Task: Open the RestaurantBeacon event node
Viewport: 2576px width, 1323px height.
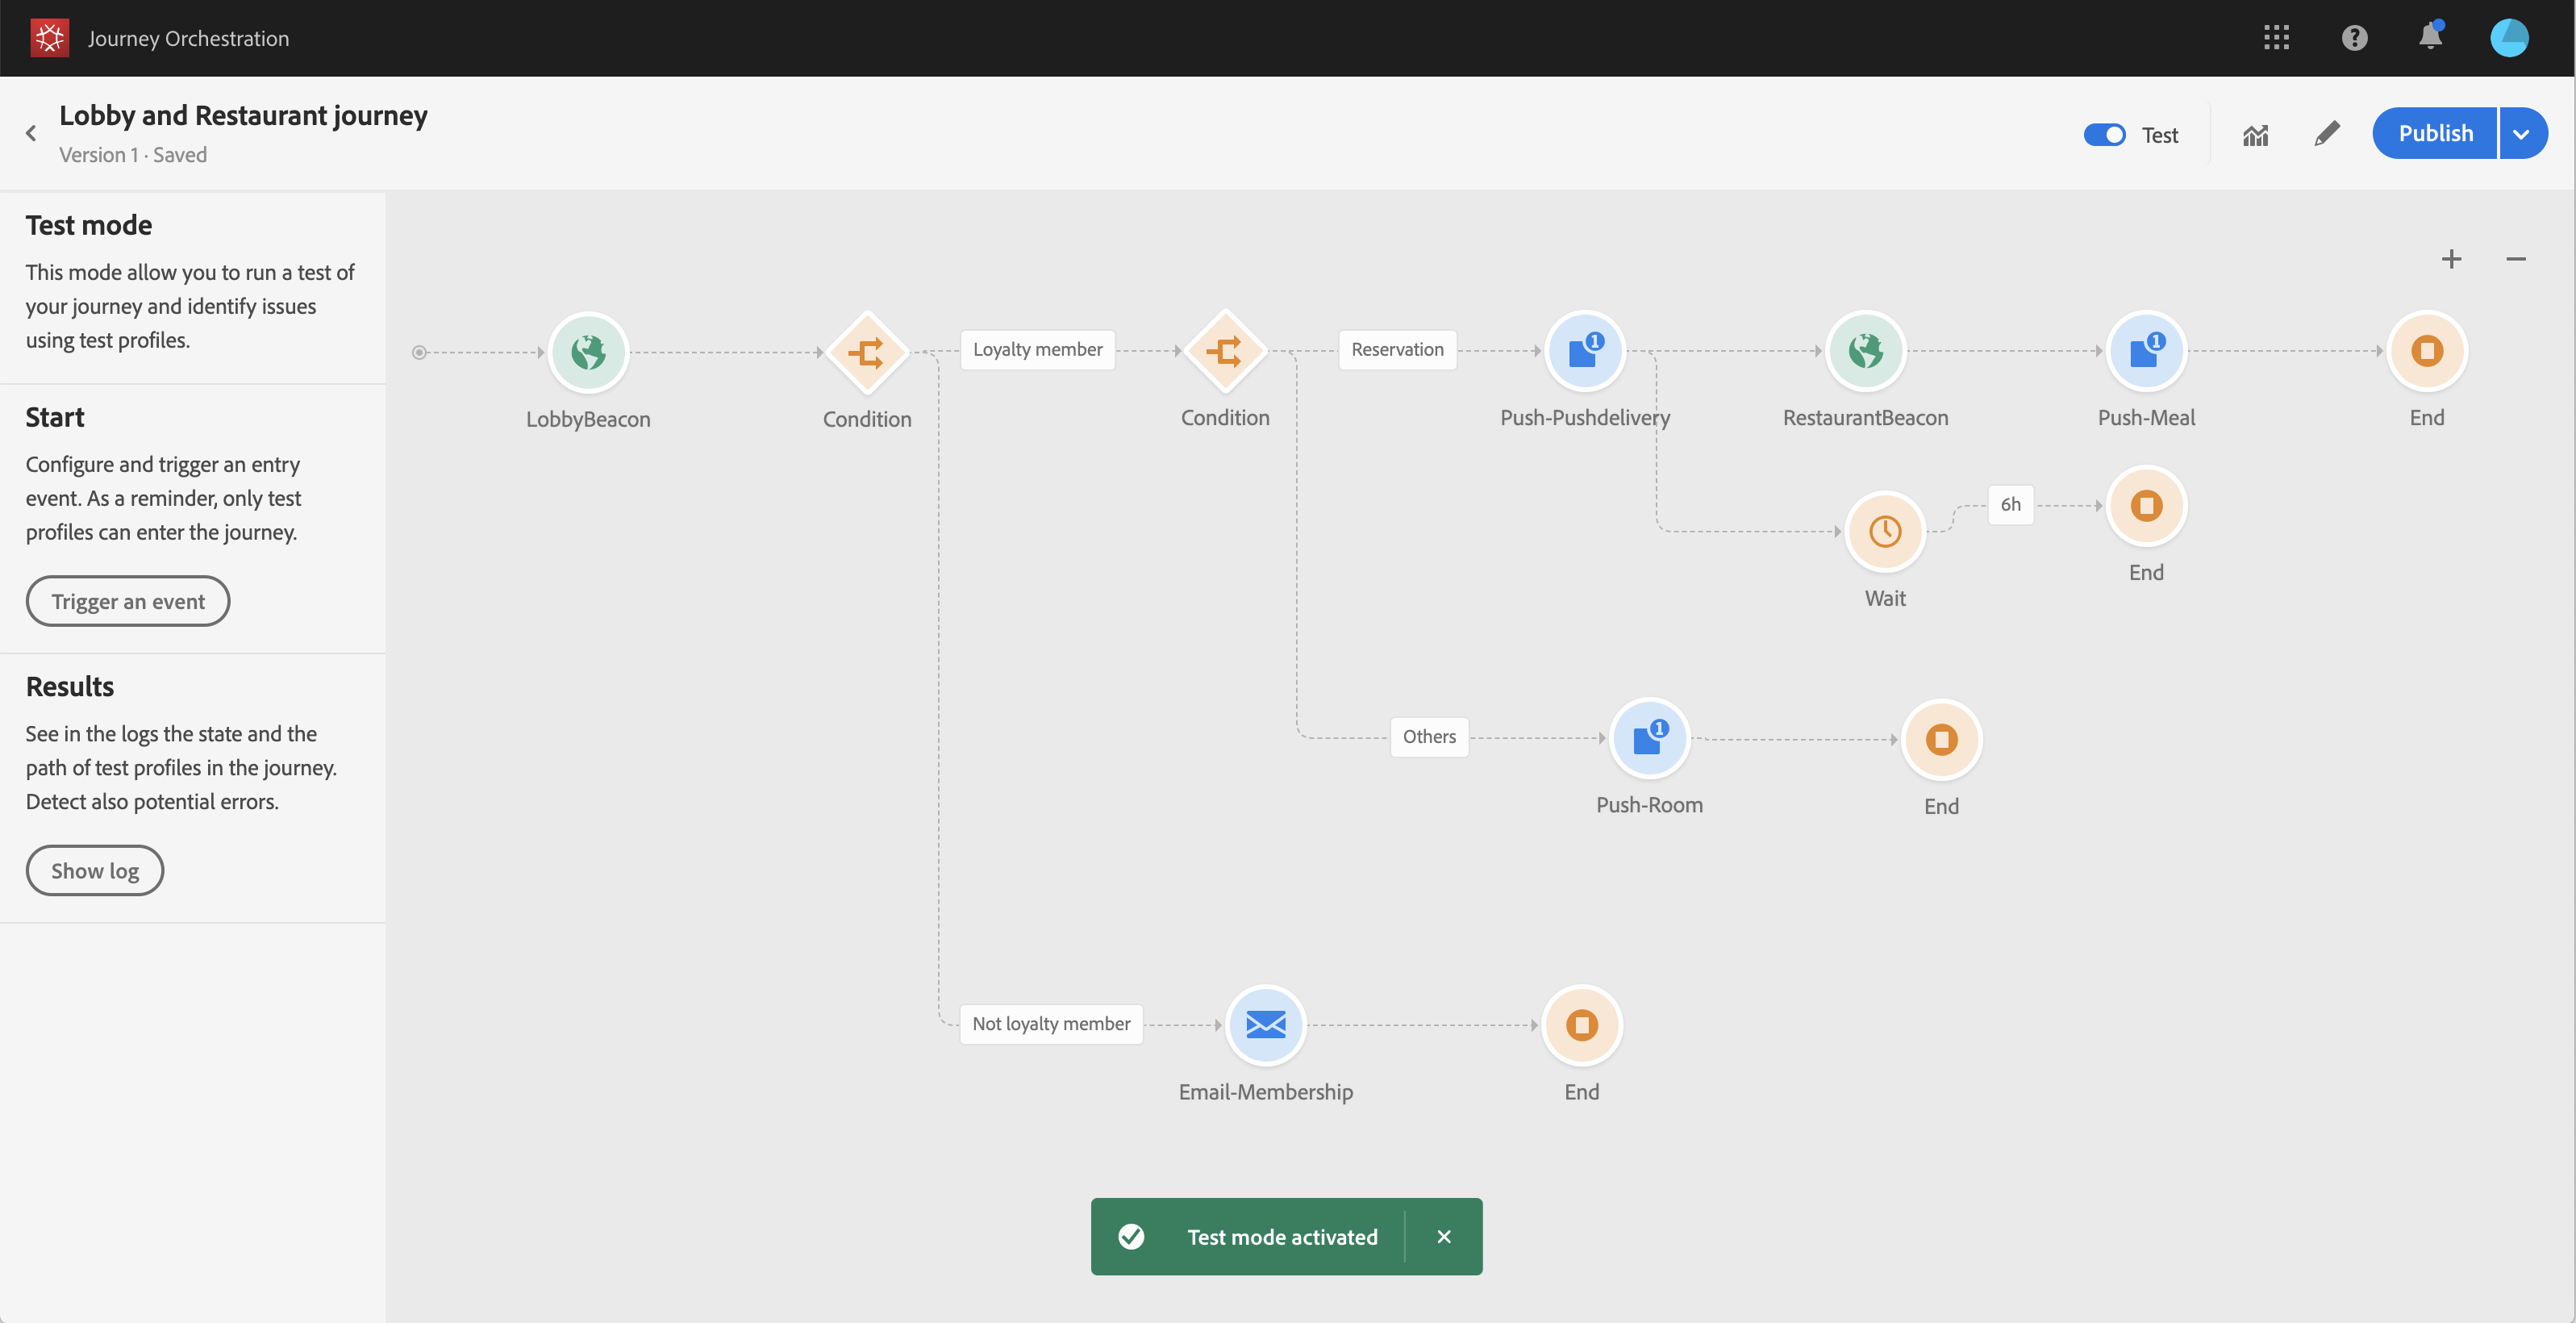Action: tap(1865, 351)
